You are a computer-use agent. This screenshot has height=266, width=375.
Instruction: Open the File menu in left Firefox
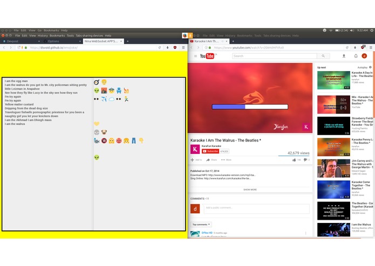pos(18,36)
